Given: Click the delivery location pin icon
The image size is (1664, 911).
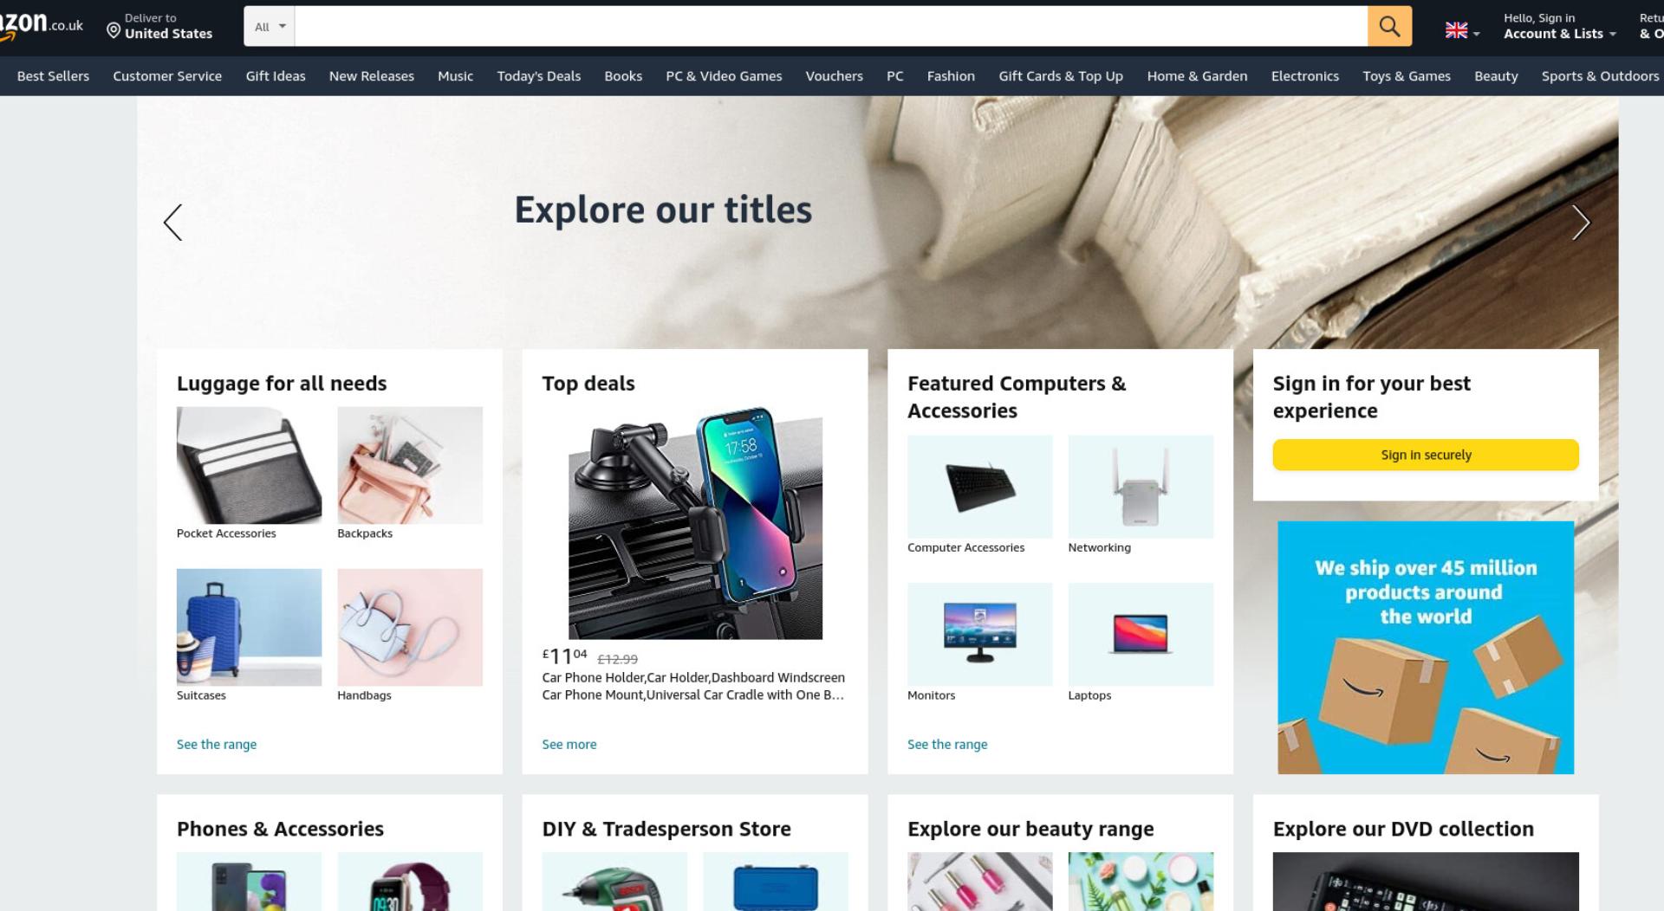Looking at the screenshot, I should [114, 31].
